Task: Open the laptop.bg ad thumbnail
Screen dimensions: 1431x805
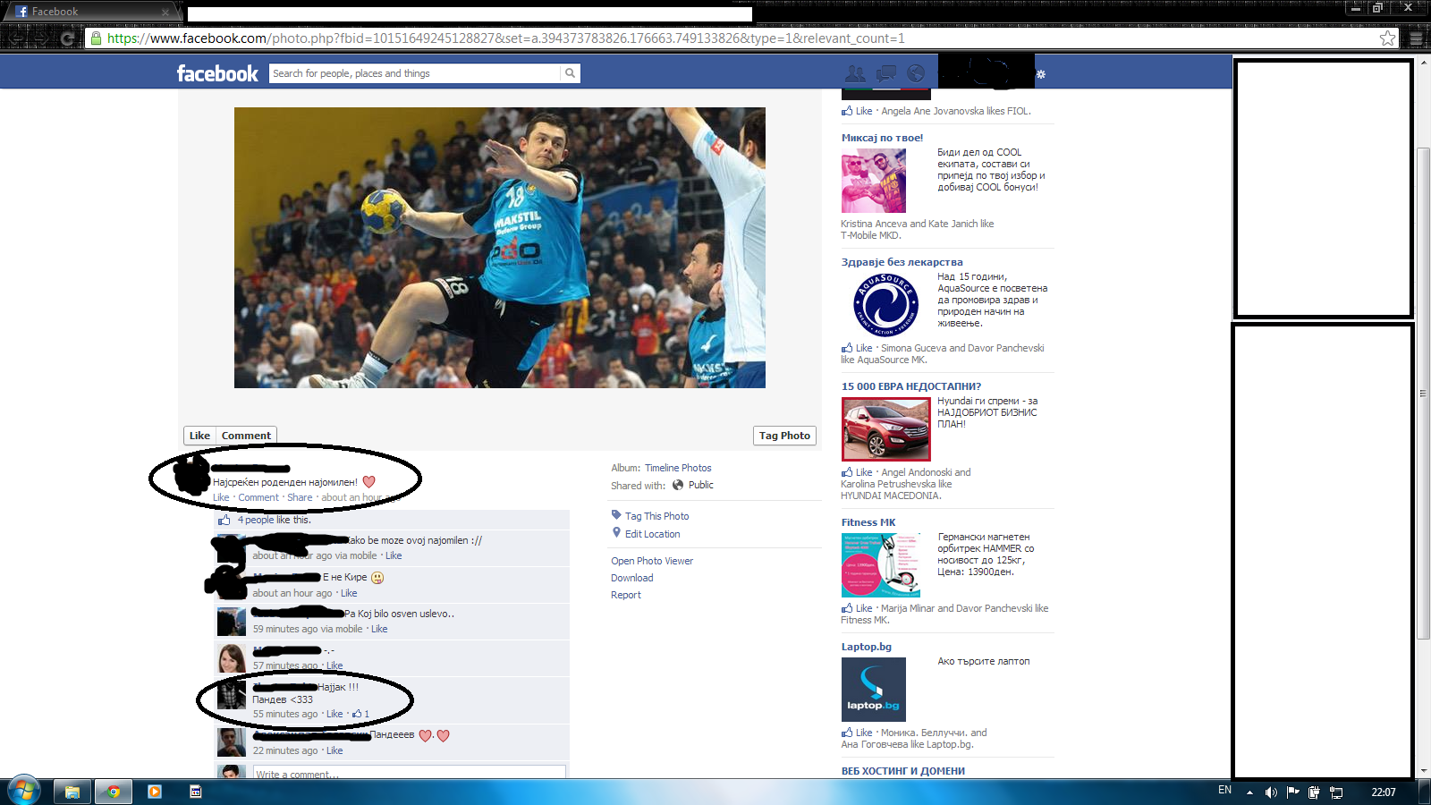Action: coord(873,690)
